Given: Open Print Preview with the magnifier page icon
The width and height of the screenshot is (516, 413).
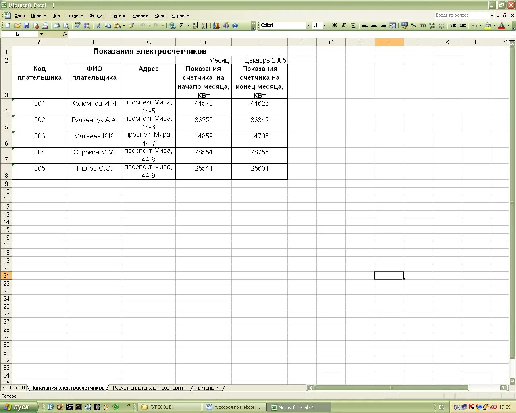Looking at the screenshot, I should [66, 25].
